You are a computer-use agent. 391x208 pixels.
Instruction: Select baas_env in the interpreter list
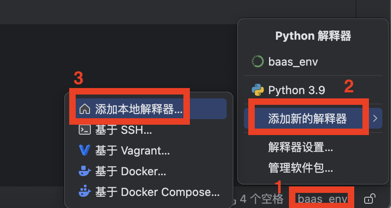(x=293, y=62)
